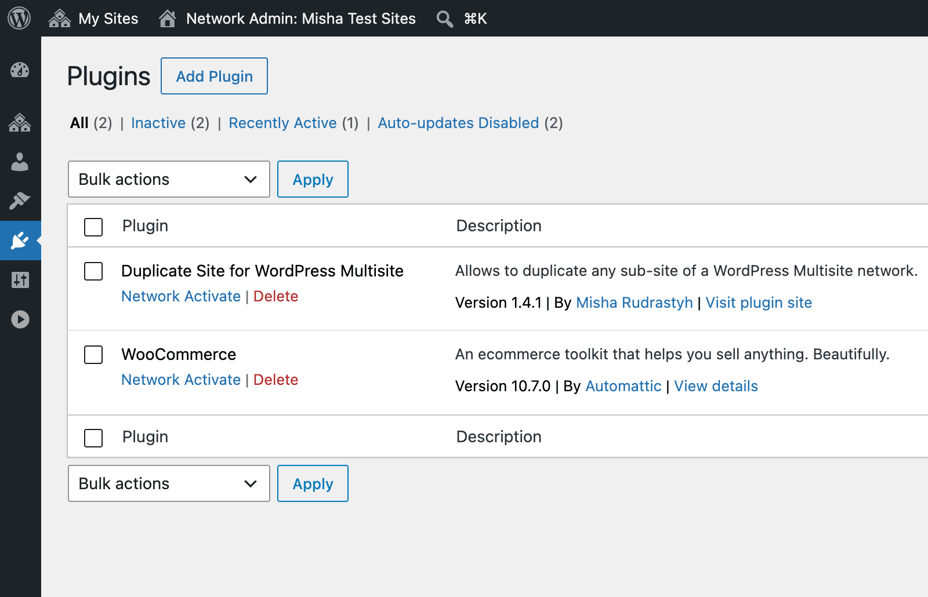Open the WordPress logo menu
928x597 pixels.
(19, 18)
